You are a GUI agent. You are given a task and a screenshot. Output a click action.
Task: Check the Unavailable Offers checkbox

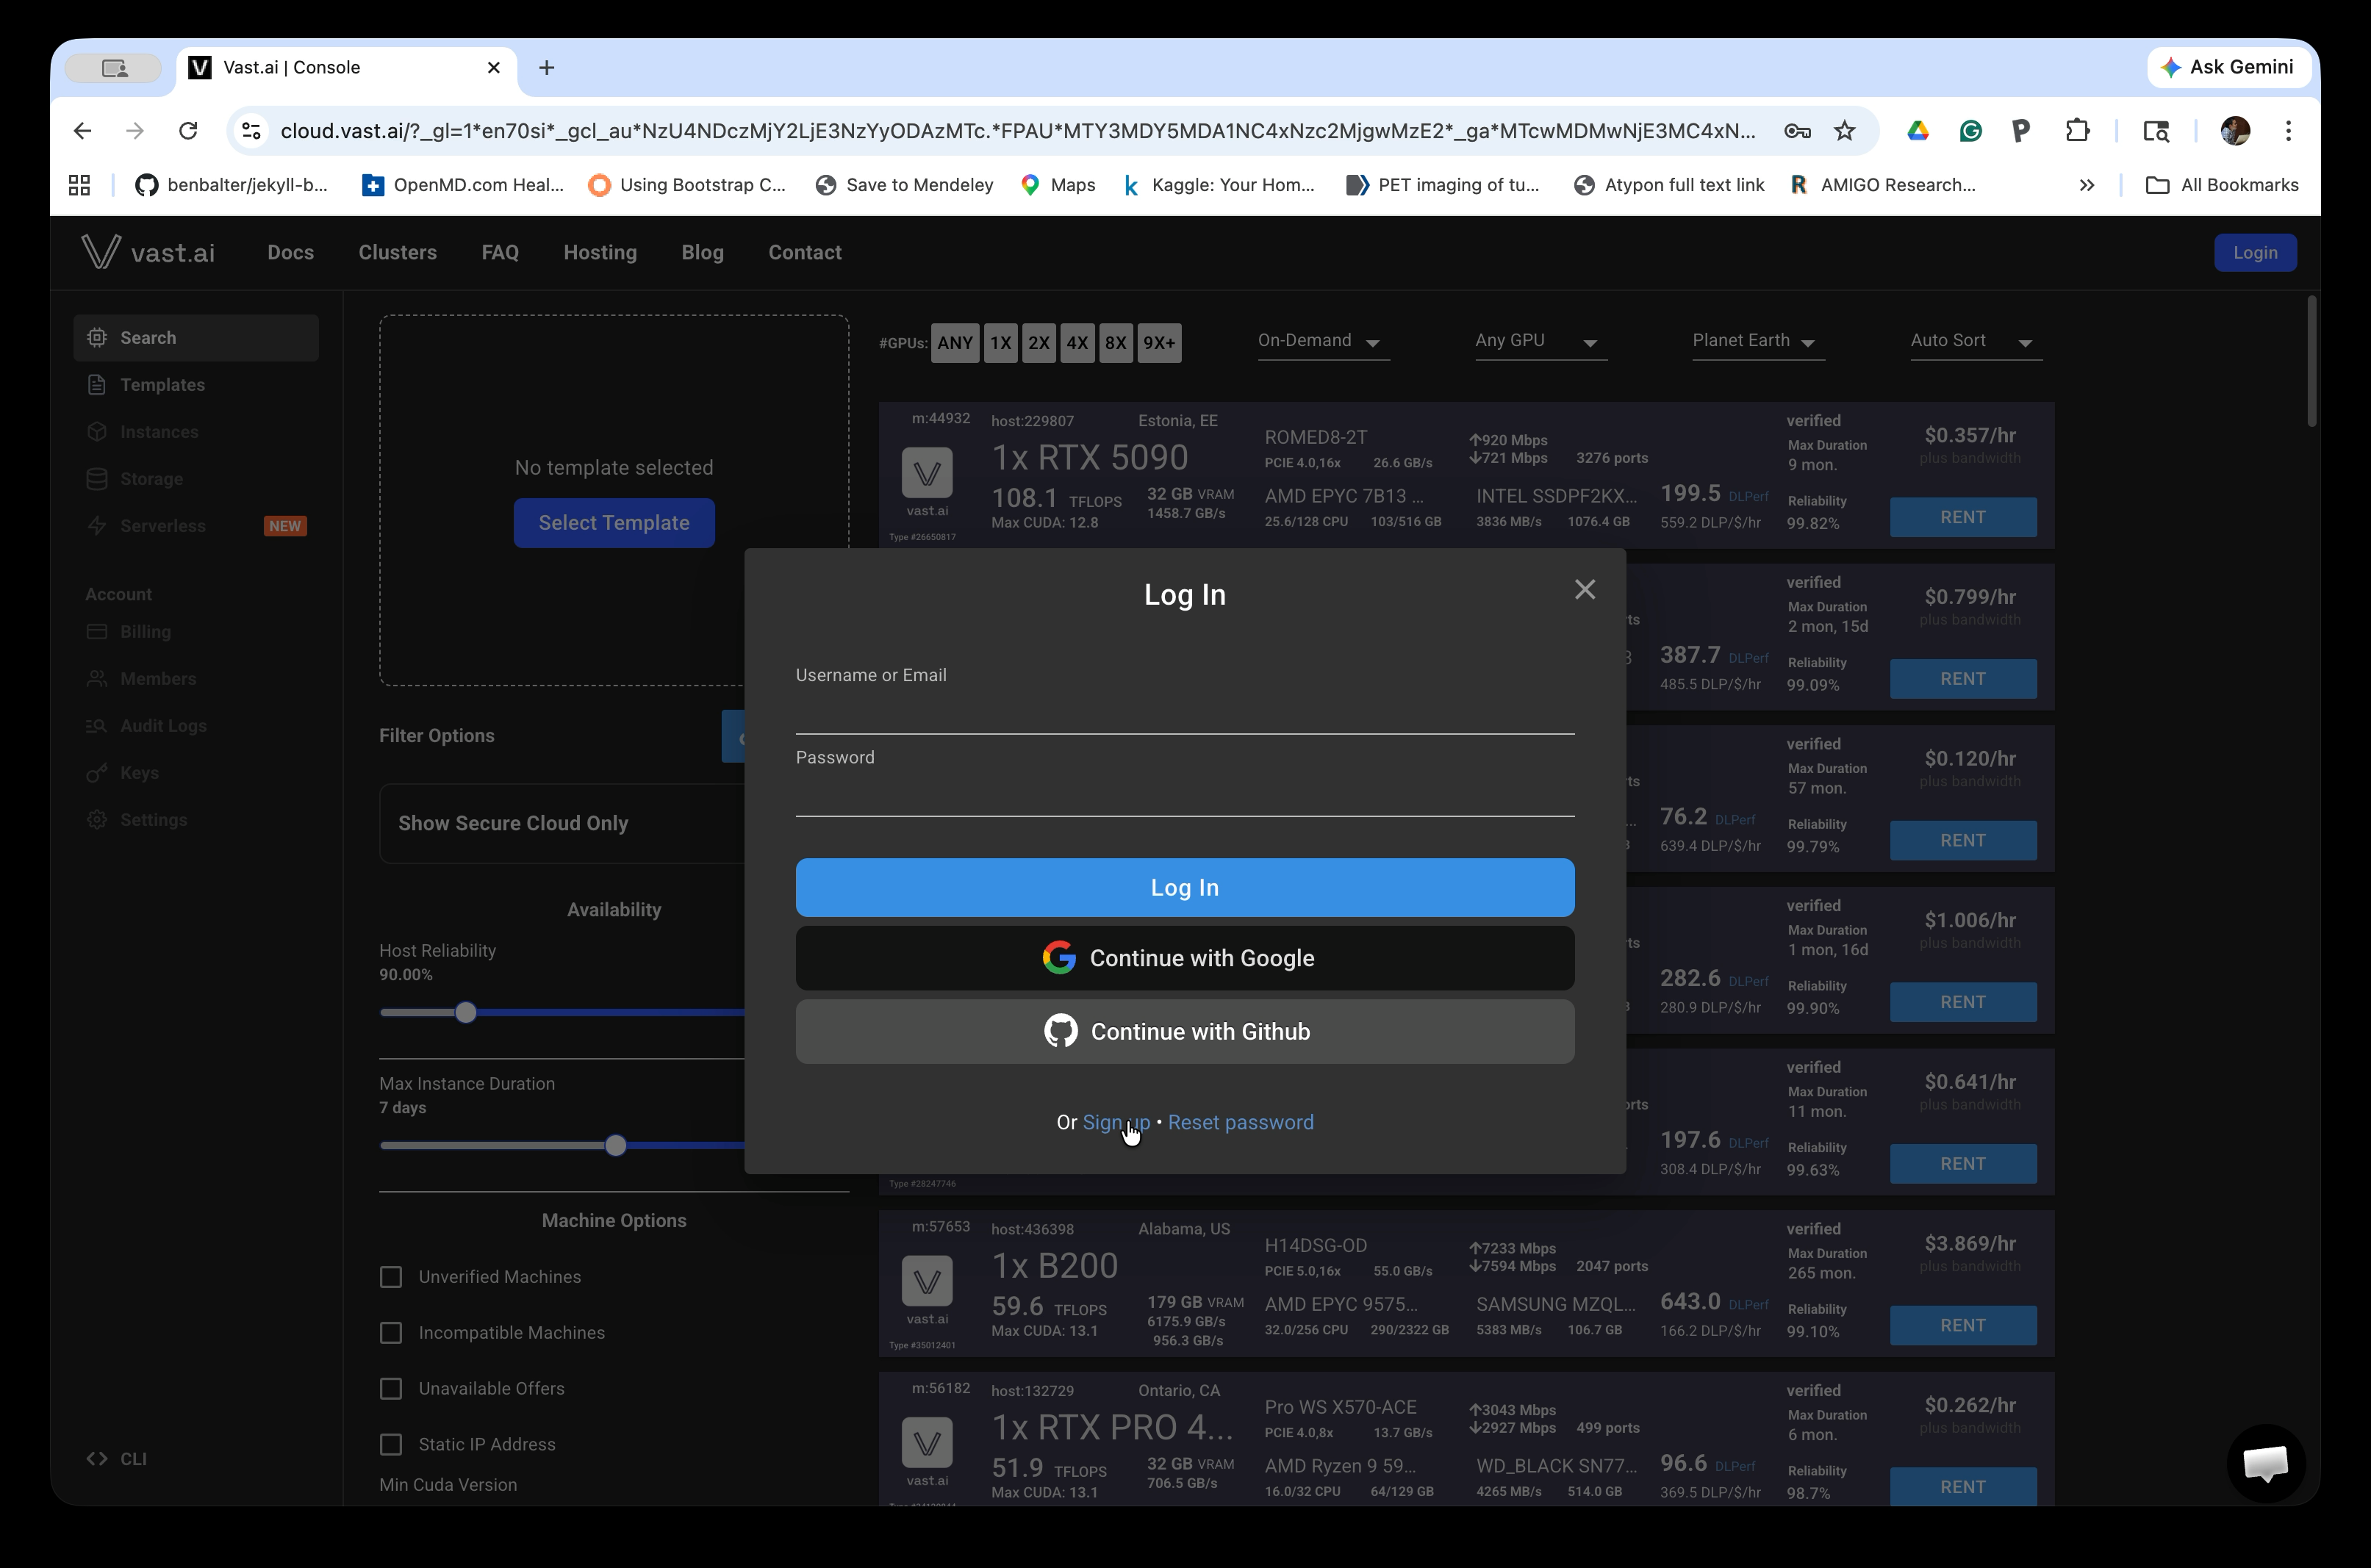391,1389
